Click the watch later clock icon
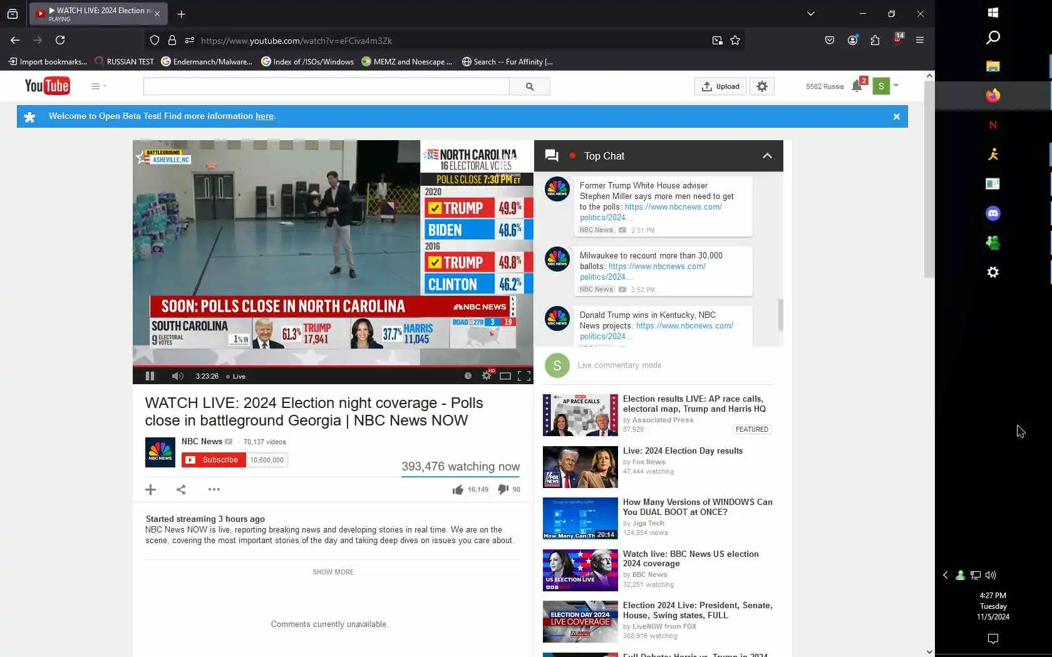This screenshot has height=657, width=1052. (468, 376)
